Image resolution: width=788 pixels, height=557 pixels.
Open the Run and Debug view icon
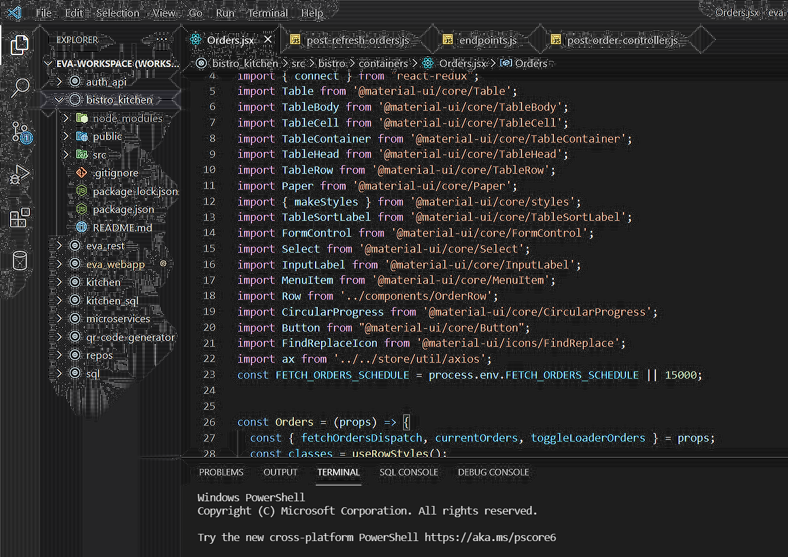tap(19, 174)
